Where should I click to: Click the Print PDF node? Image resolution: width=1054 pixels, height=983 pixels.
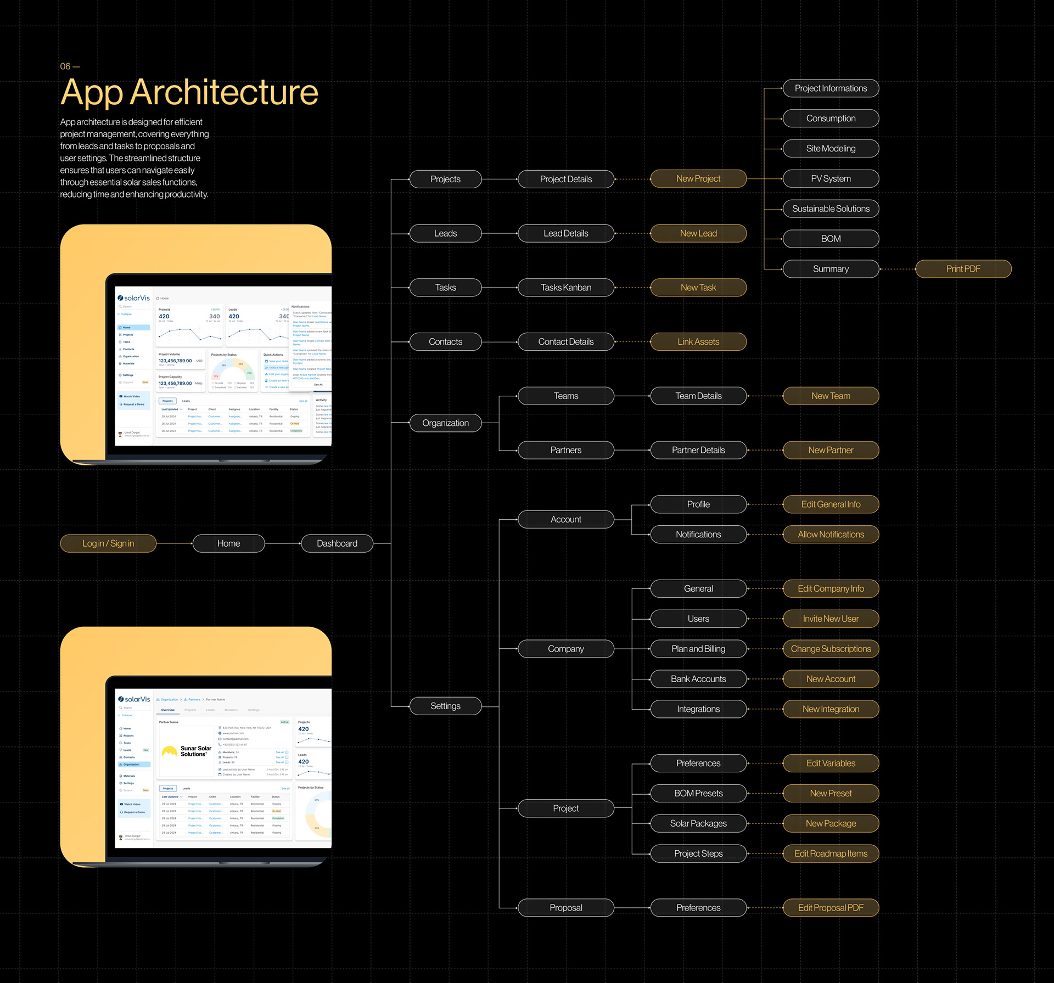pos(963,269)
